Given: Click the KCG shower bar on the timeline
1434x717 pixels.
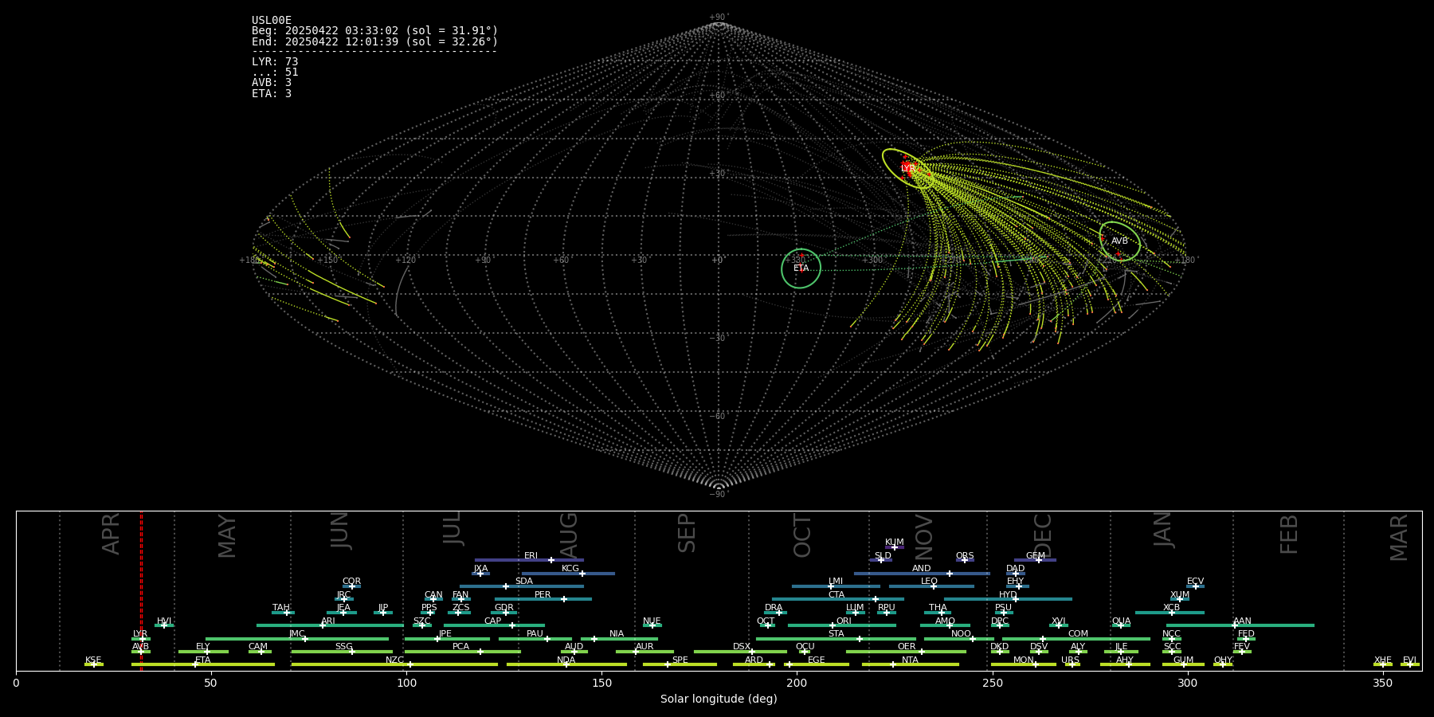Looking at the screenshot, I should (568, 573).
